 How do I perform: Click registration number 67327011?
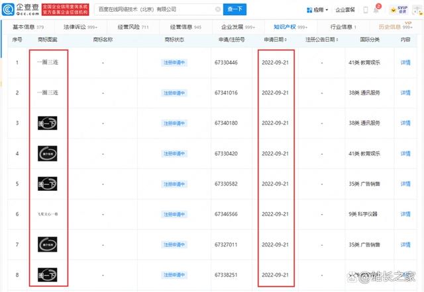click(226, 244)
